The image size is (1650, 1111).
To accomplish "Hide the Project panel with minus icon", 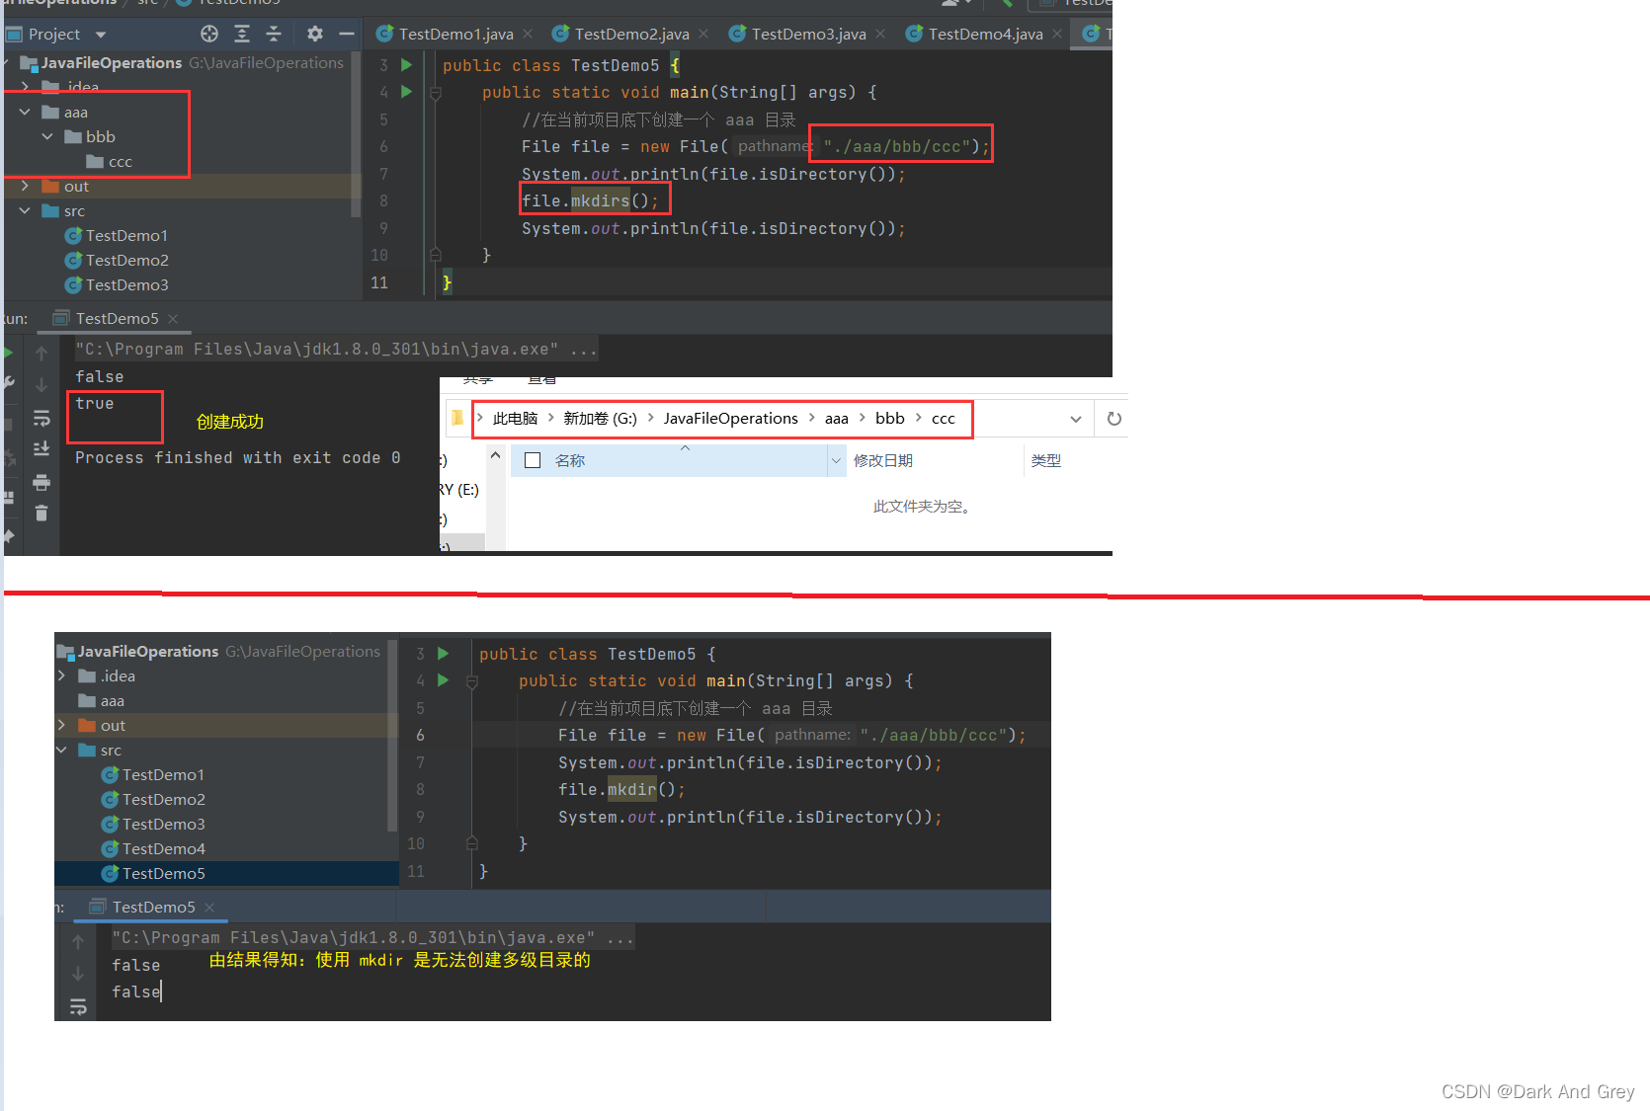I will point(347,34).
